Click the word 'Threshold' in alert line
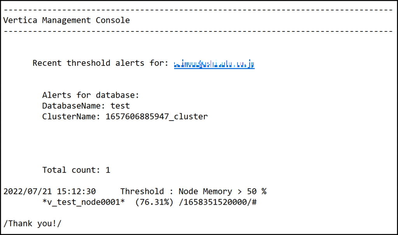Image resolution: width=398 pixels, height=235 pixels. tap(142, 191)
